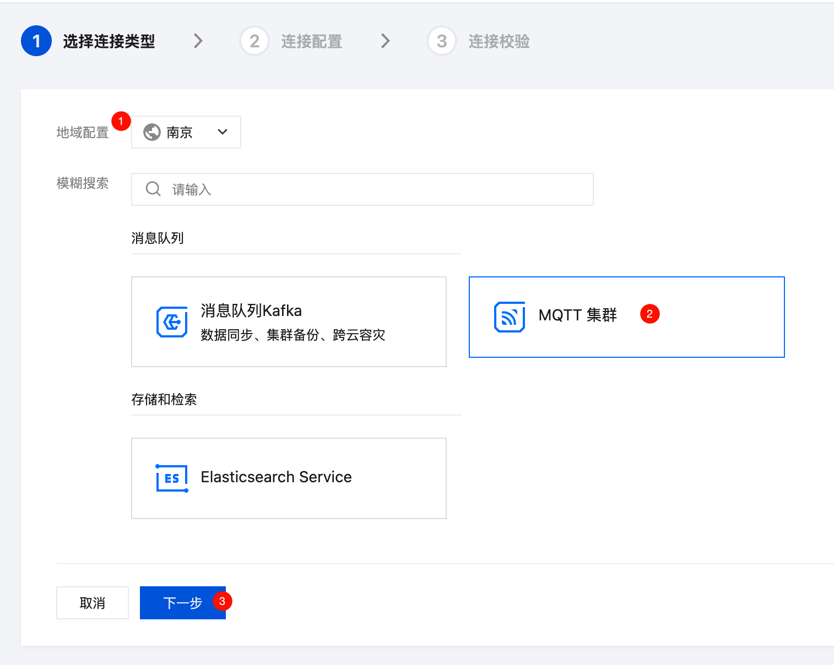
Task: Click the 取消 cancel button
Action: point(93,603)
